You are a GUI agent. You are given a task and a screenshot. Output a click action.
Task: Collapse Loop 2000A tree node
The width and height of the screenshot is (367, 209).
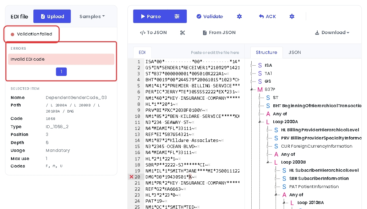click(260, 122)
